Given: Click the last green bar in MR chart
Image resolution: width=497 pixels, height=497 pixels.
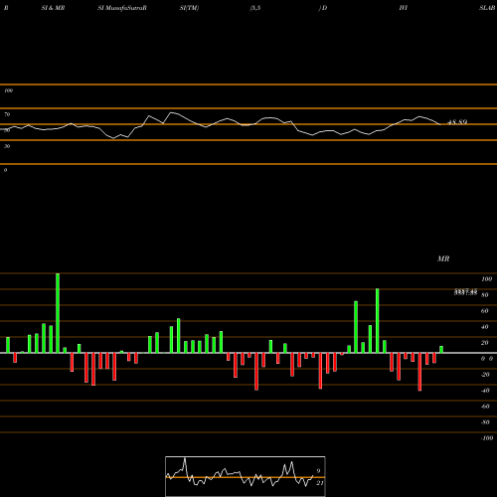Looking at the screenshot, I should pyautogui.click(x=441, y=350).
